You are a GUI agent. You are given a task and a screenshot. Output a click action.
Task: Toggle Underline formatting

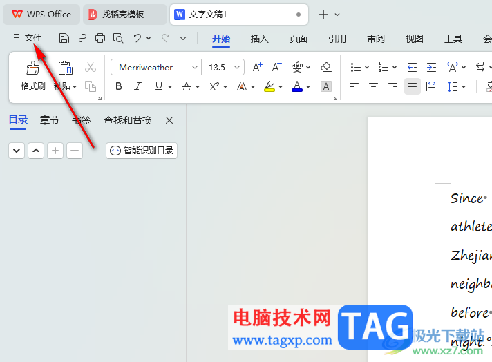[x=159, y=86]
